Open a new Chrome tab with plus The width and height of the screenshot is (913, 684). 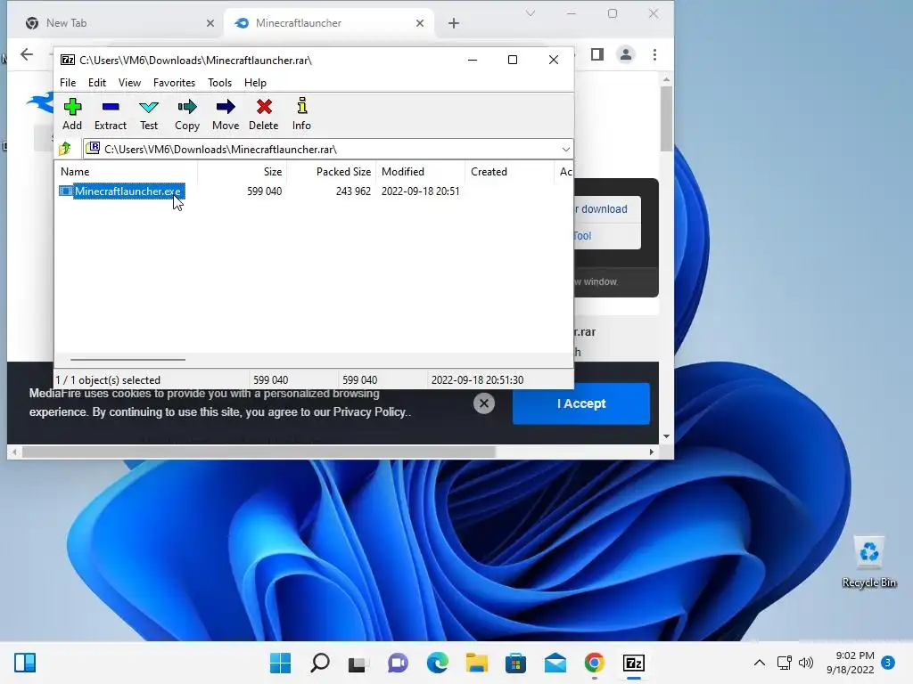point(454,23)
